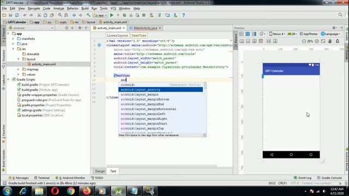Select the Blueprint view icon
Viewport: 349px width, 196px height.
[x=248, y=34]
